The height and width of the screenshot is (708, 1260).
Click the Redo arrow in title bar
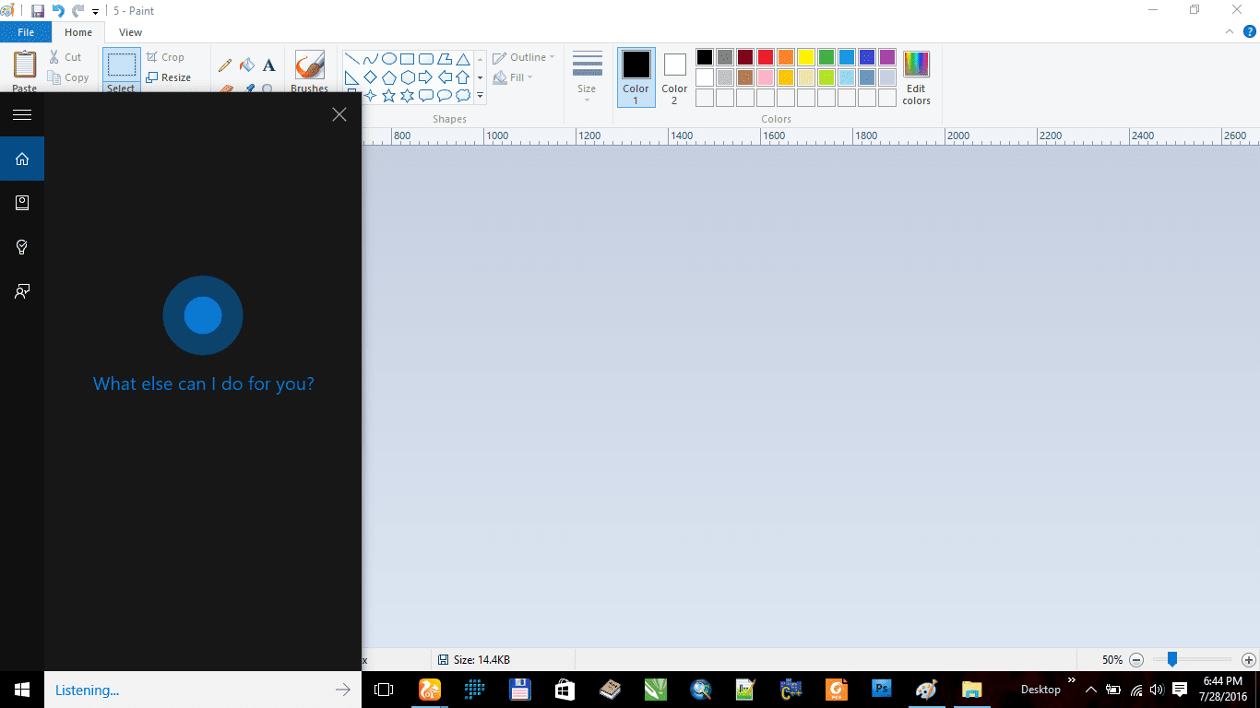pos(78,11)
